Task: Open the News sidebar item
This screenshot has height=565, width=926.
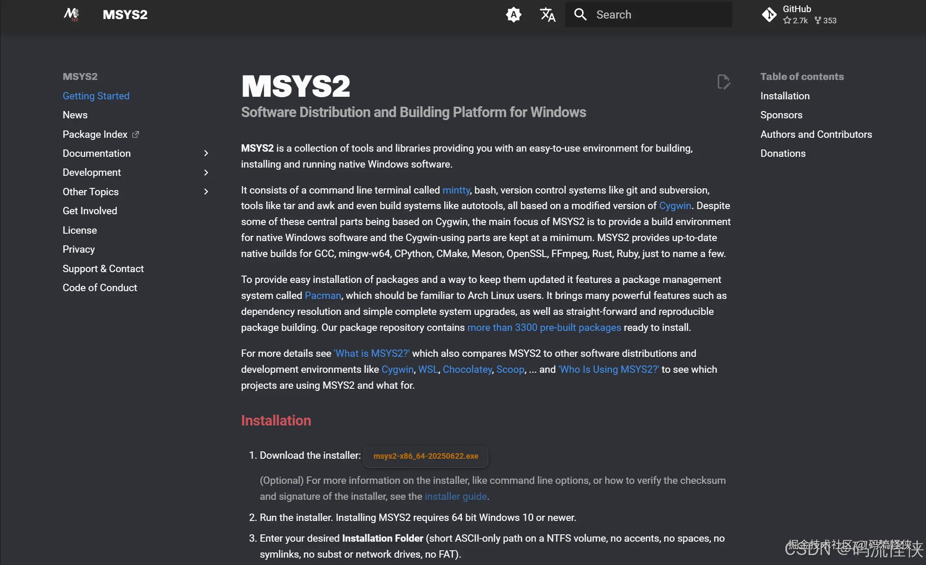Action: tap(75, 115)
